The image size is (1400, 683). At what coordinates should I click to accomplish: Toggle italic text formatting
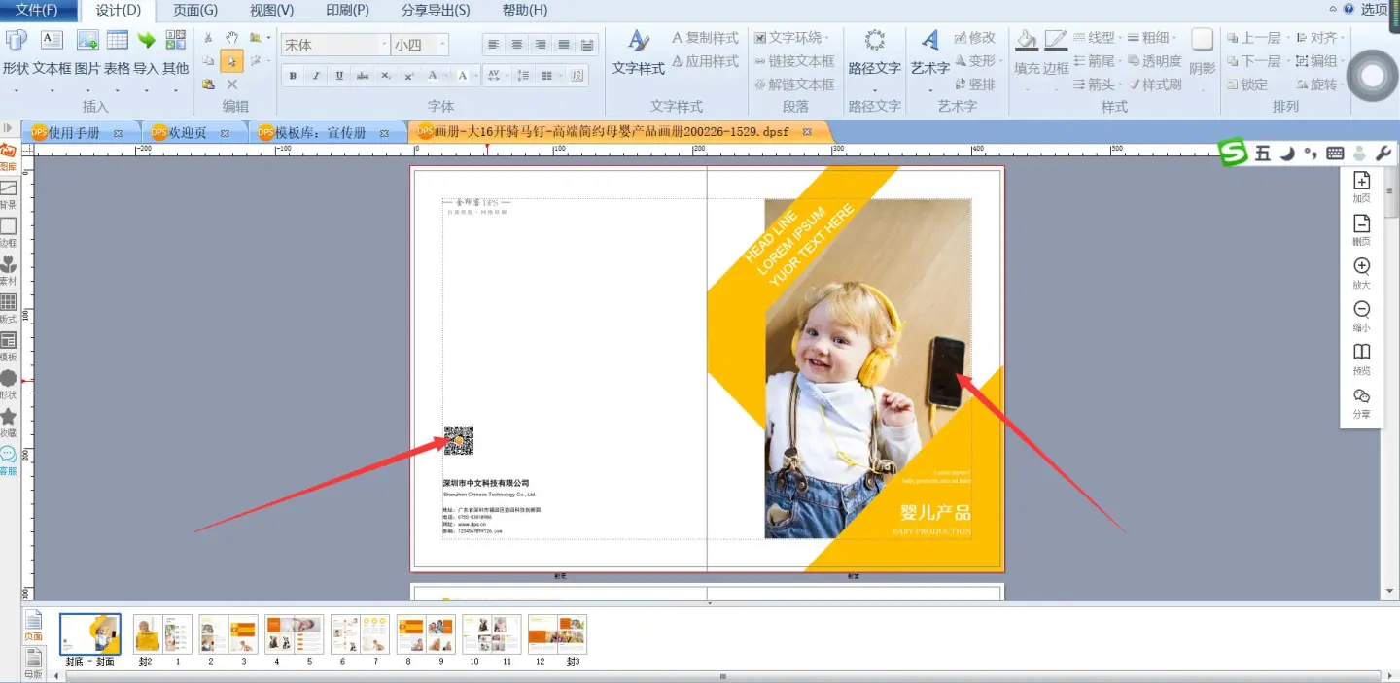coord(316,76)
